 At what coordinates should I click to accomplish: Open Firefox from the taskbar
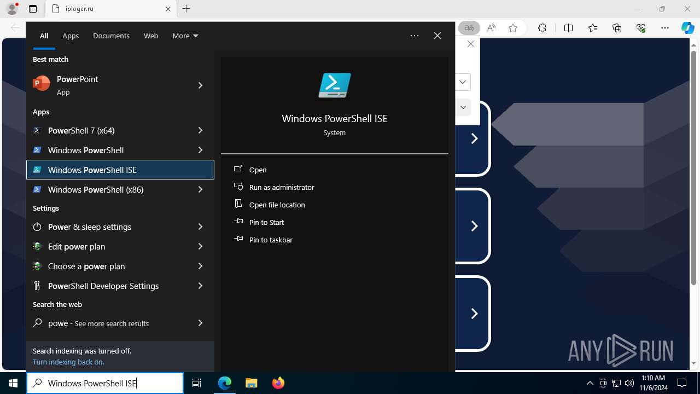pos(278,383)
